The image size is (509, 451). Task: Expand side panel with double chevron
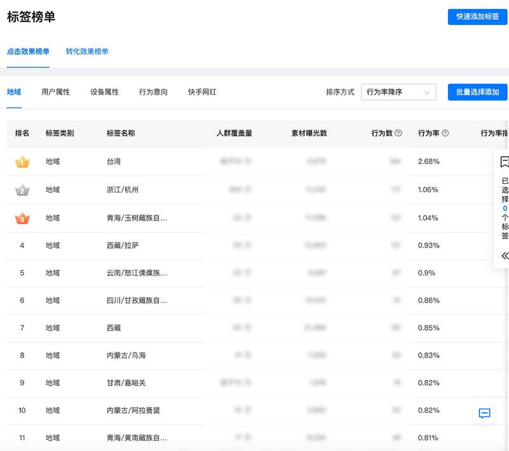[x=505, y=256]
